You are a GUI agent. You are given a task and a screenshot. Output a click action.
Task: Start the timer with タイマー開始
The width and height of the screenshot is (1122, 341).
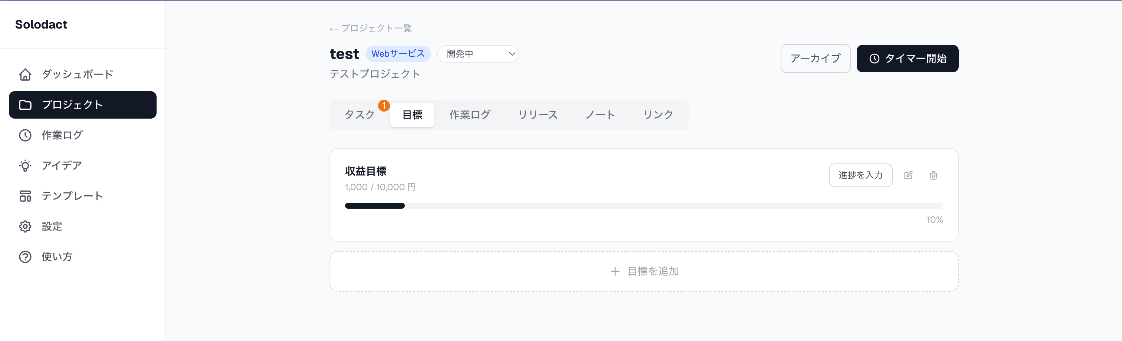coord(907,59)
